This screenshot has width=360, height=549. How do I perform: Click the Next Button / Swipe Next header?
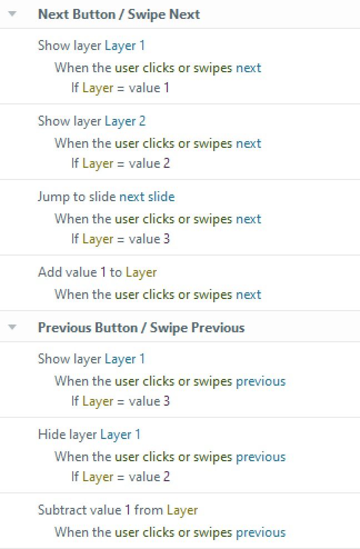(118, 14)
